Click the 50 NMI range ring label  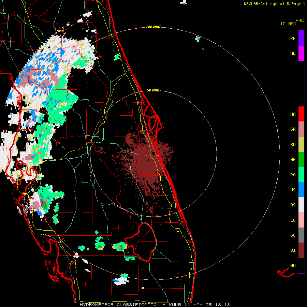coord(153,90)
